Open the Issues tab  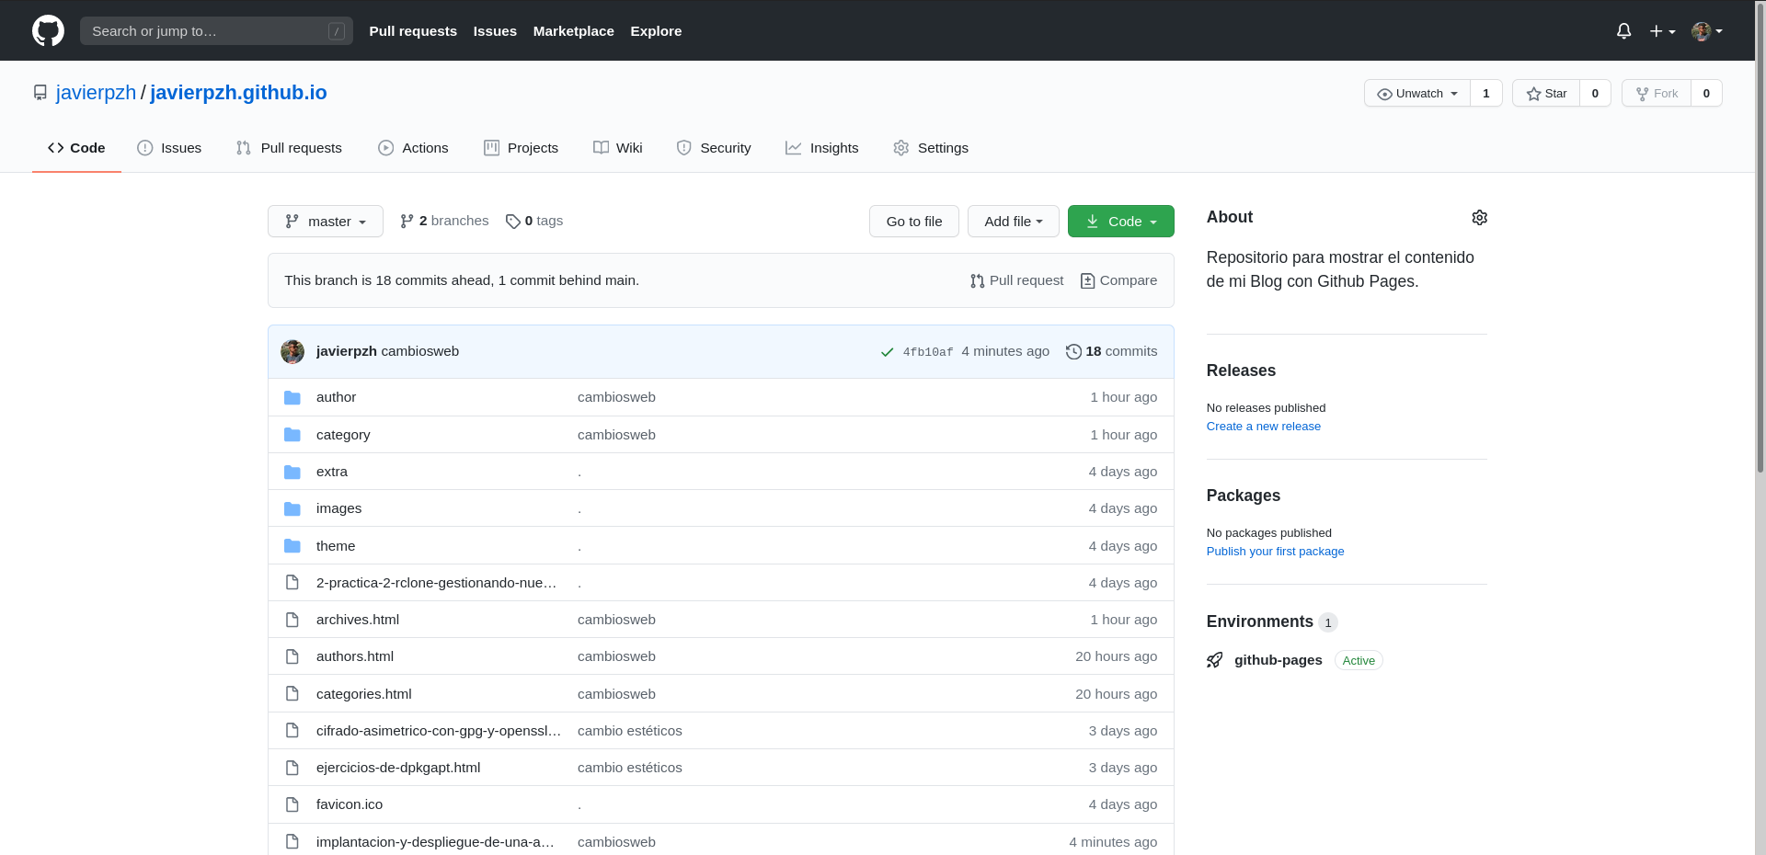click(x=169, y=148)
